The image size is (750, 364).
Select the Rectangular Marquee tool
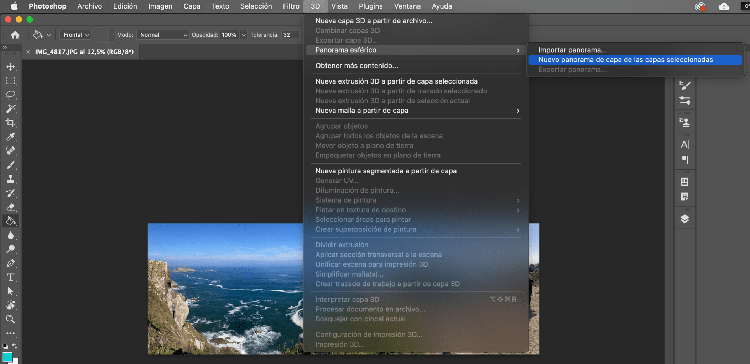11,81
